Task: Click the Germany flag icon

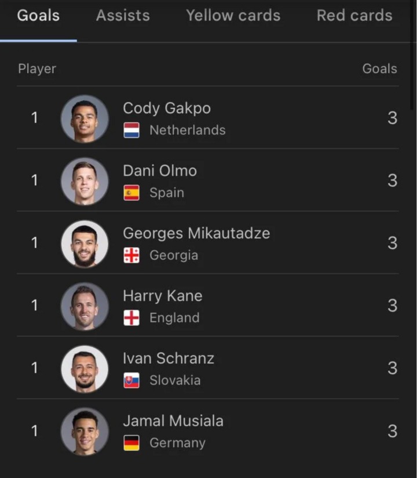Action: 131,444
